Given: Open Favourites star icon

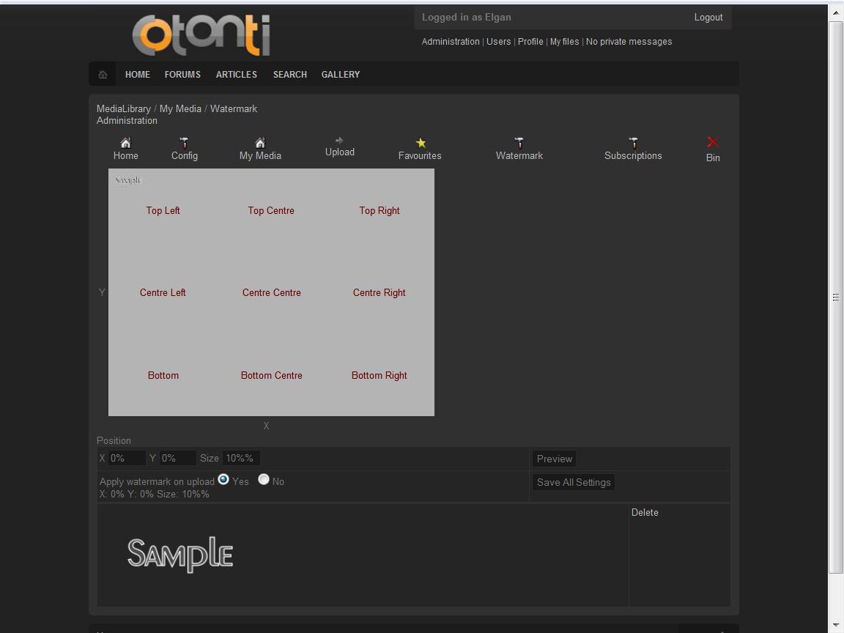Looking at the screenshot, I should tap(421, 143).
